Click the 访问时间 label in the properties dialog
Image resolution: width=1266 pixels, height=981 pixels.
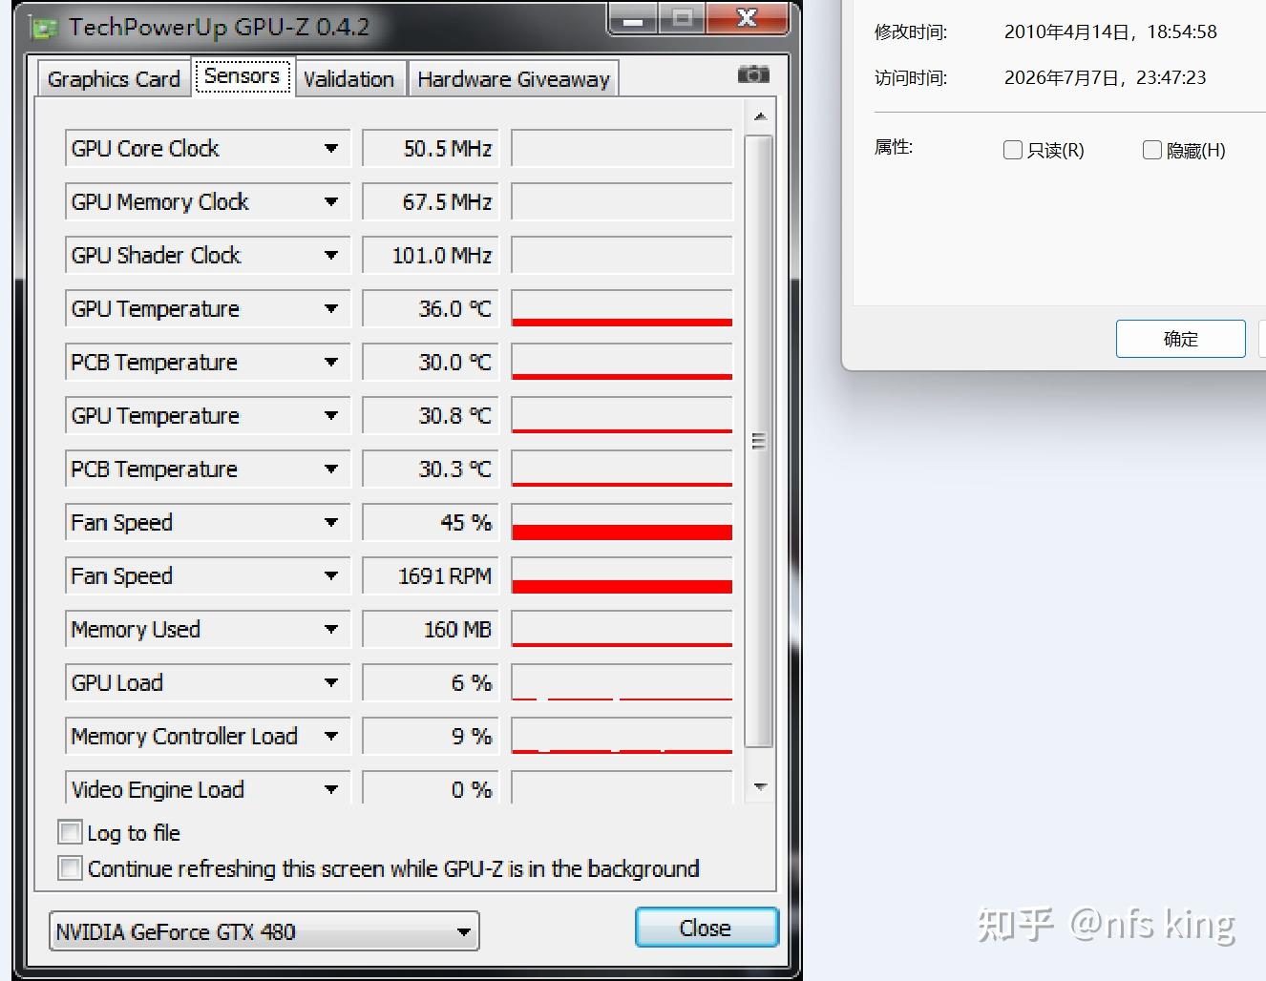pyautogui.click(x=911, y=77)
